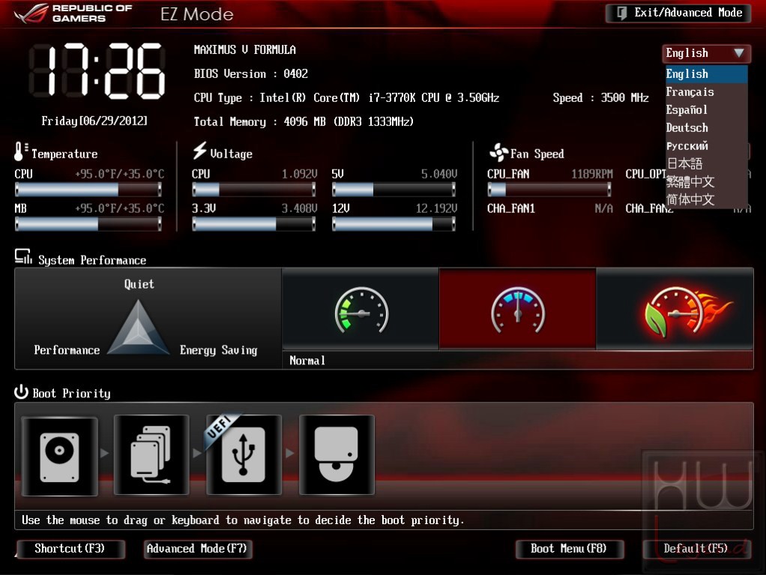
Task: Click the Quiet label on the triangle
Action: [x=139, y=284]
